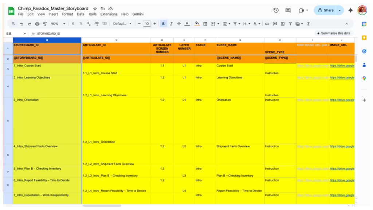Open IMAGE_URL link in Course Start row

point(342,66)
